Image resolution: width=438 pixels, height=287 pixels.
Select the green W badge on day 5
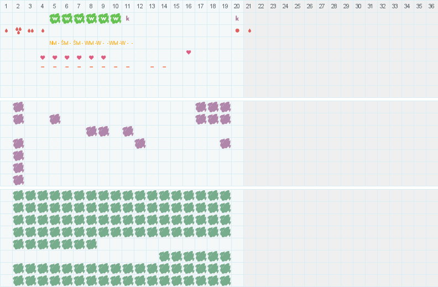[x=55, y=18]
